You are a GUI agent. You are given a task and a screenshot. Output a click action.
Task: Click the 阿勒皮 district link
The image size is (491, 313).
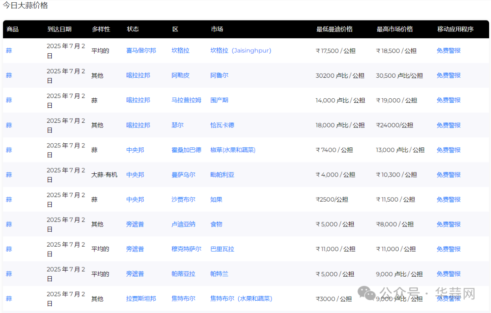point(180,76)
